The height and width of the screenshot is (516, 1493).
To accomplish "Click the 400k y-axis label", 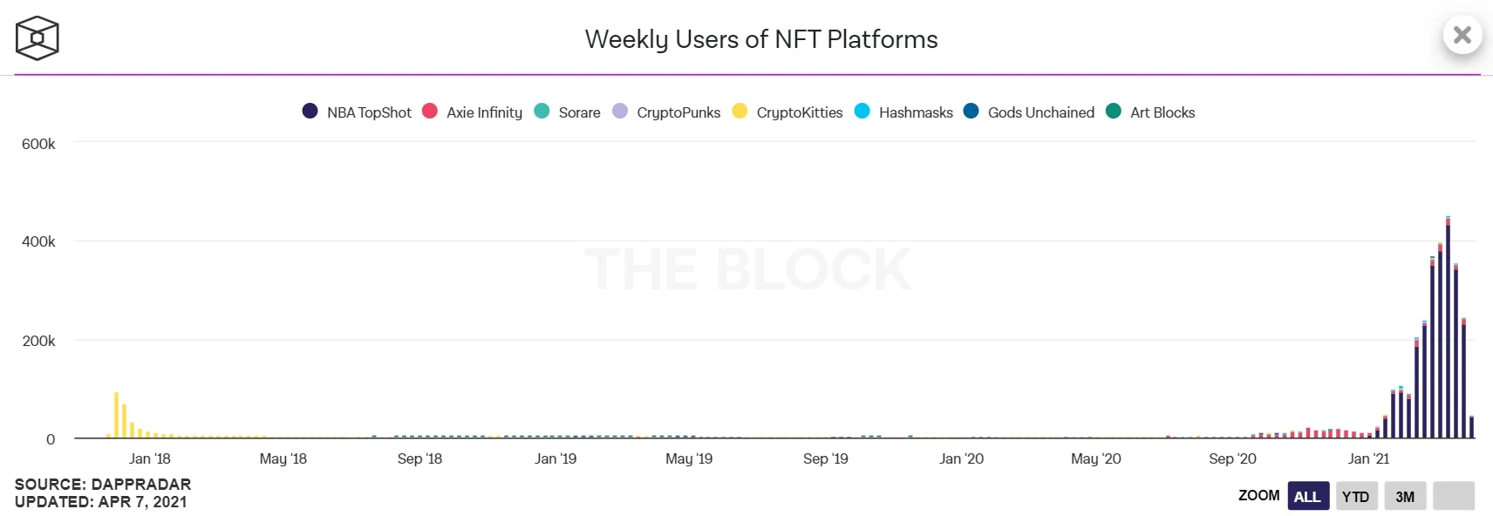I will pyautogui.click(x=38, y=241).
